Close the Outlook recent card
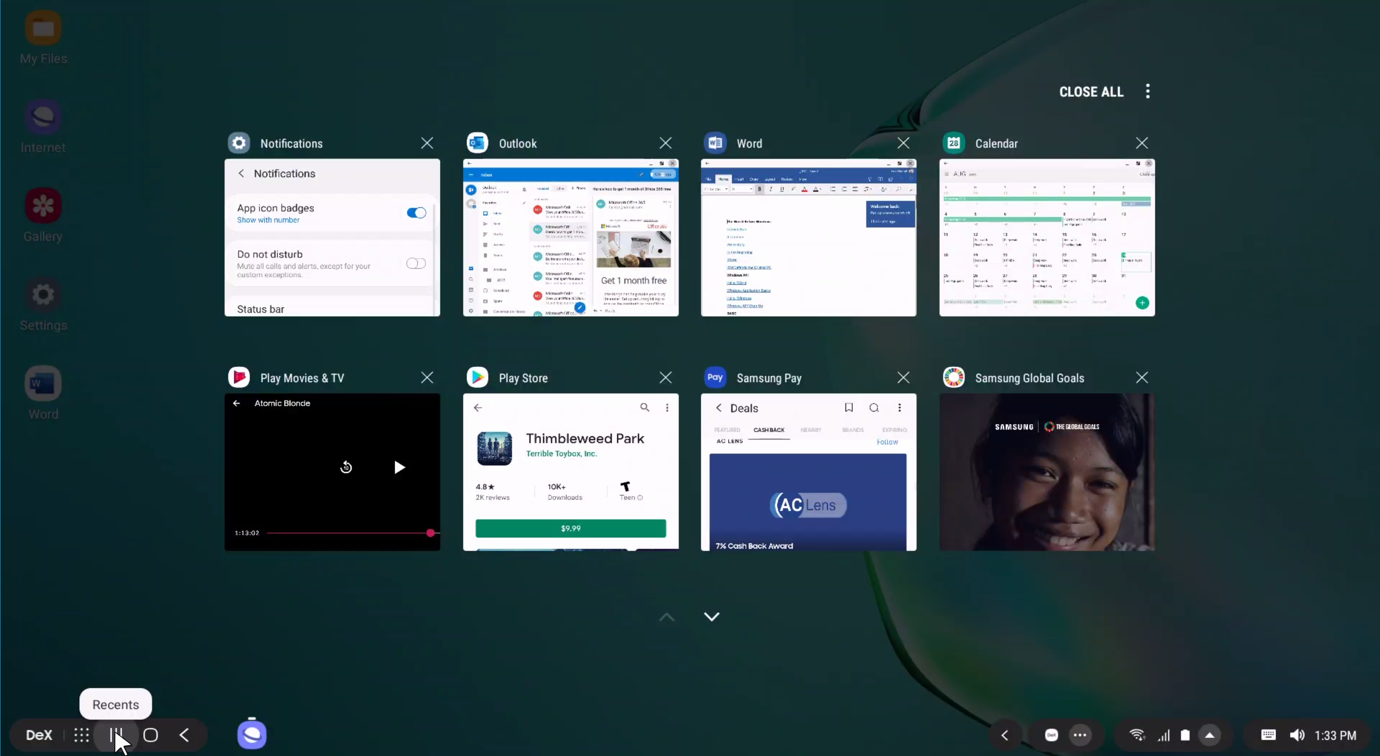 coord(666,143)
